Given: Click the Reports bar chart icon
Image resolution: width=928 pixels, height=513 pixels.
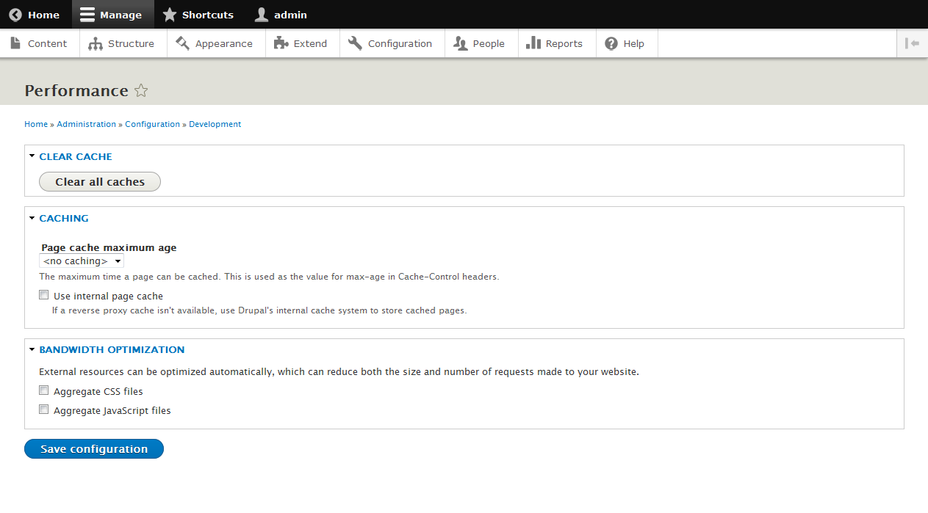Looking at the screenshot, I should (x=533, y=43).
